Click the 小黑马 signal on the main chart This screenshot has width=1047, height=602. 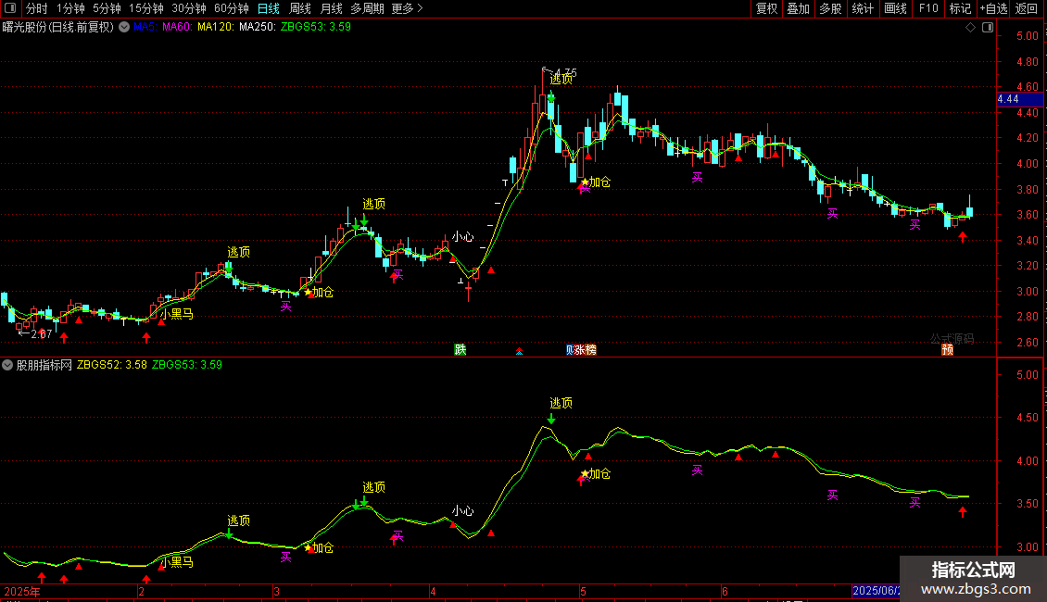pyautogui.click(x=177, y=314)
